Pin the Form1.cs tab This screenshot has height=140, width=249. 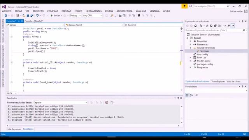pyautogui.click(x=19, y=21)
